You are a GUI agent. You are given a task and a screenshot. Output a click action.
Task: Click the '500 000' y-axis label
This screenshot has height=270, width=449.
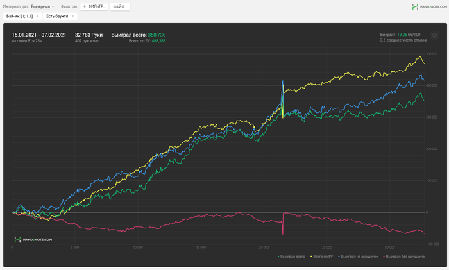(432, 54)
